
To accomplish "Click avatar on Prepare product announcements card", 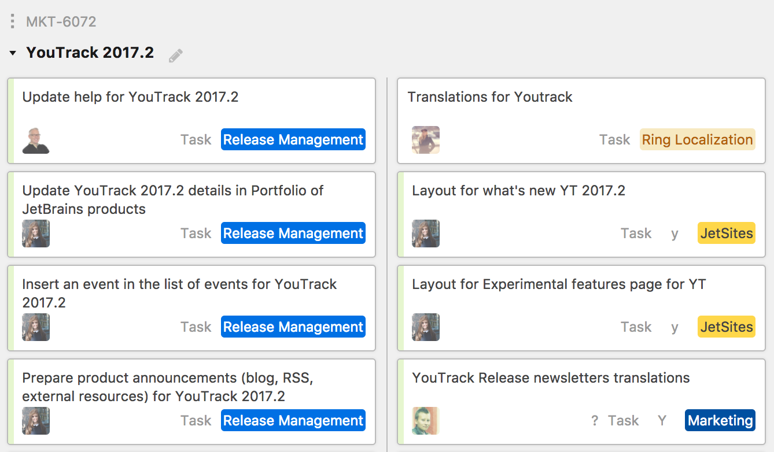I will coord(36,421).
